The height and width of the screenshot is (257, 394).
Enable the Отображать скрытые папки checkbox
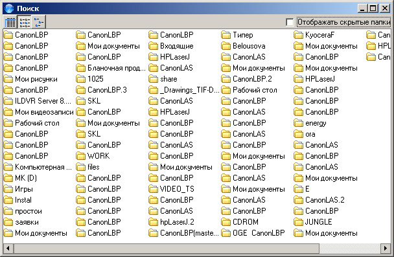point(290,22)
